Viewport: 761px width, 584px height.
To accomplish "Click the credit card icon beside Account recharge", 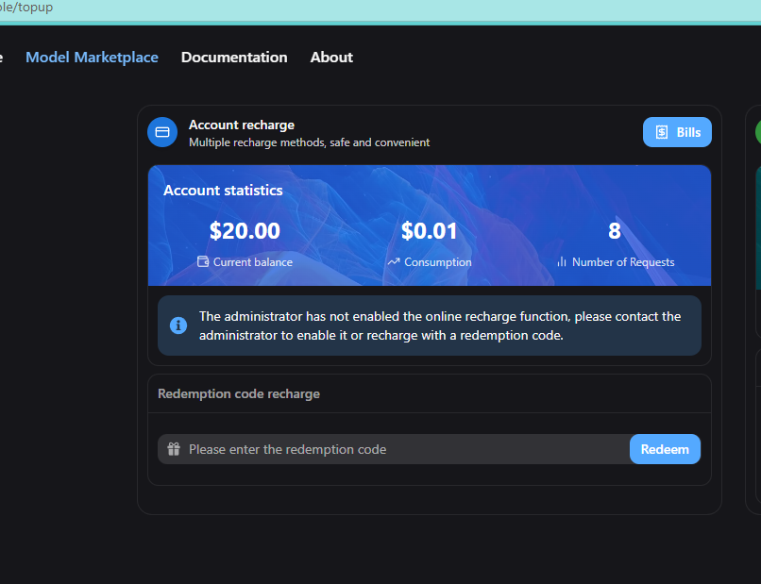I will [x=162, y=132].
